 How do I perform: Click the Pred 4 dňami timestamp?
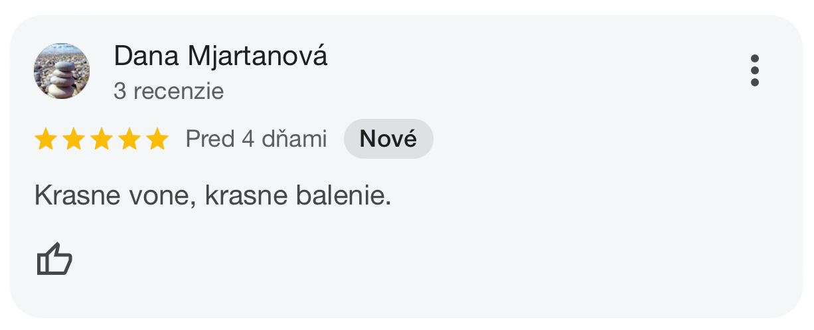pyautogui.click(x=256, y=139)
